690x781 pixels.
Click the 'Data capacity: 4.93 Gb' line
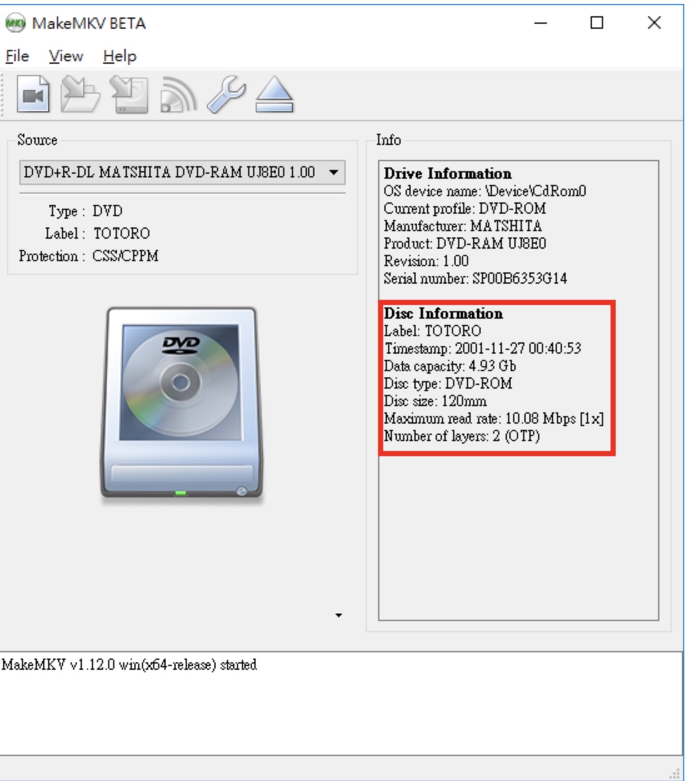(450, 366)
